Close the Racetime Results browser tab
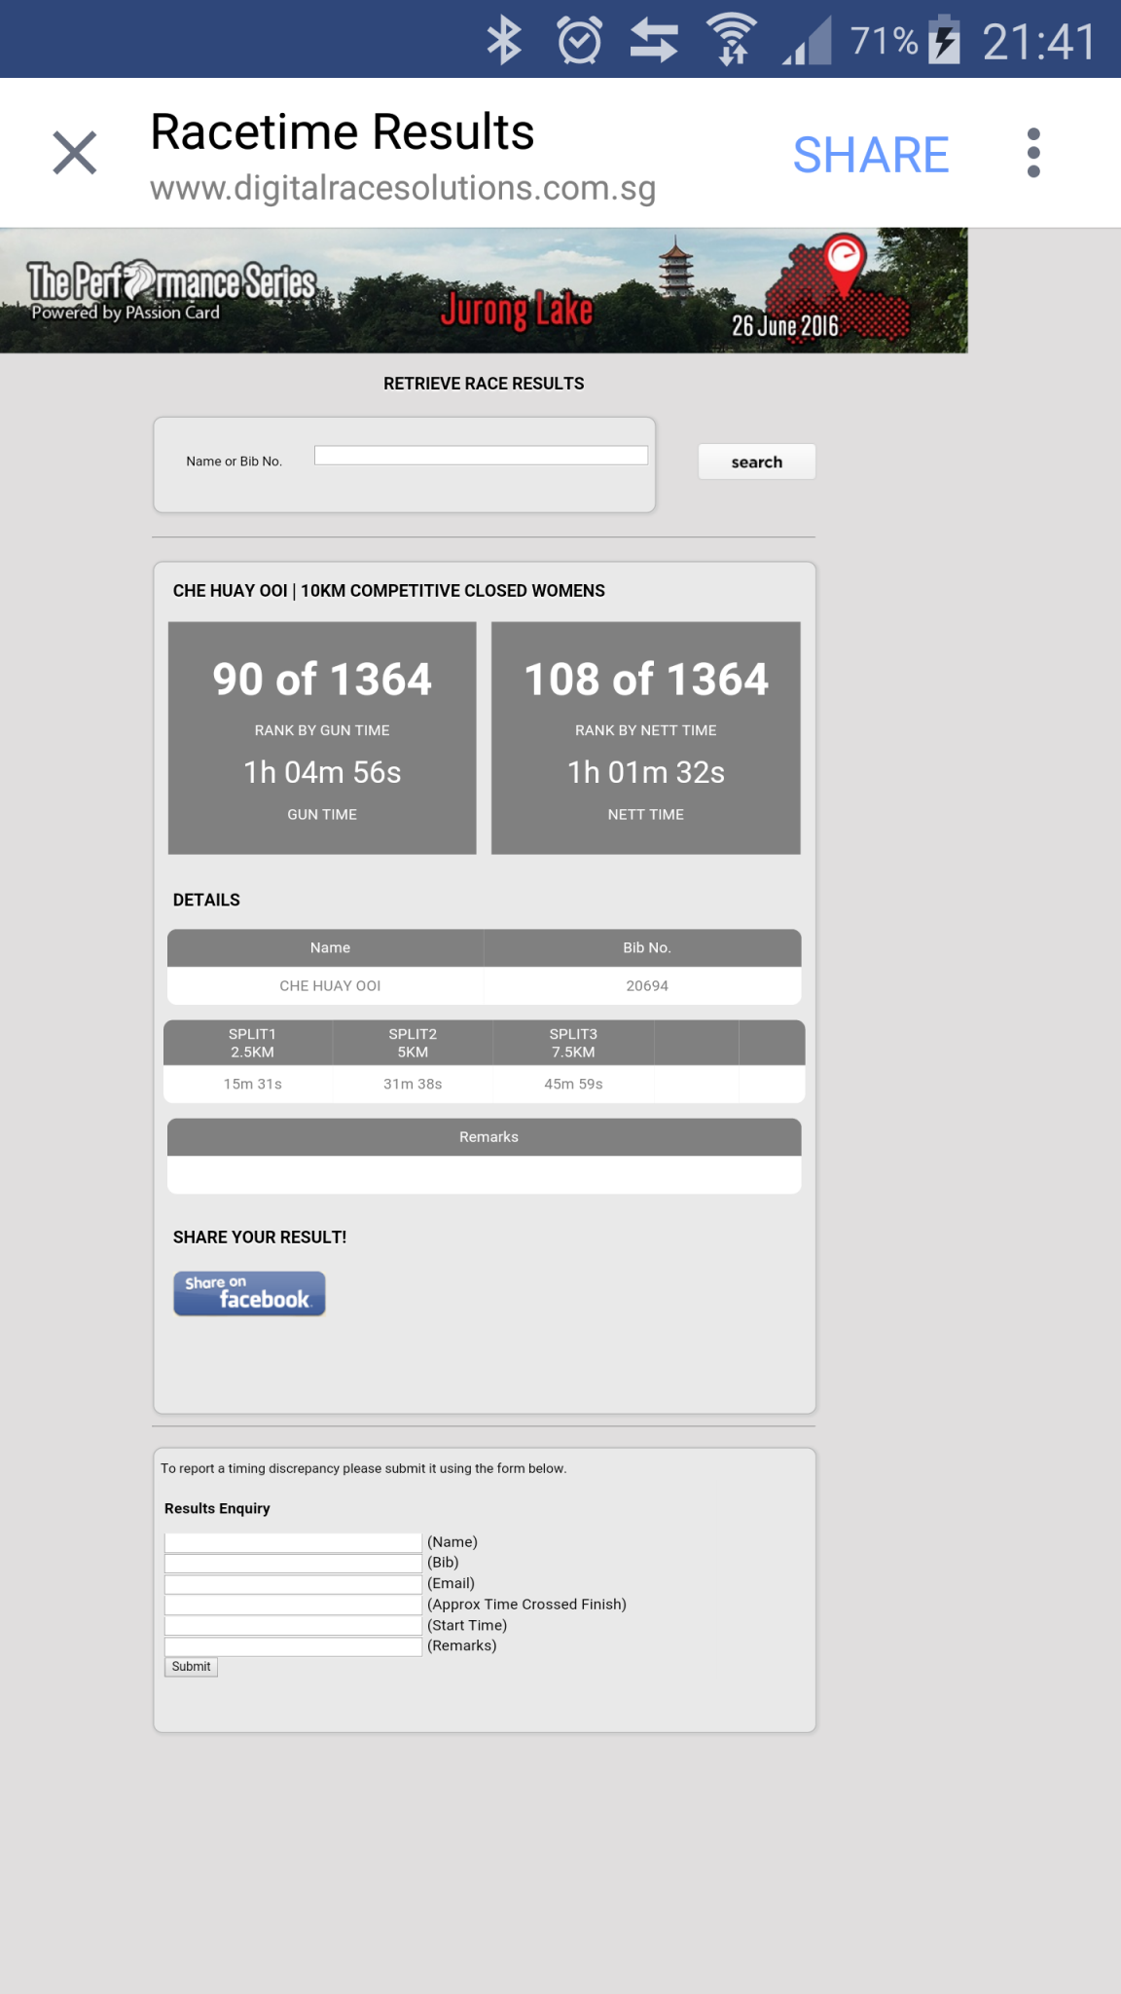 75,153
